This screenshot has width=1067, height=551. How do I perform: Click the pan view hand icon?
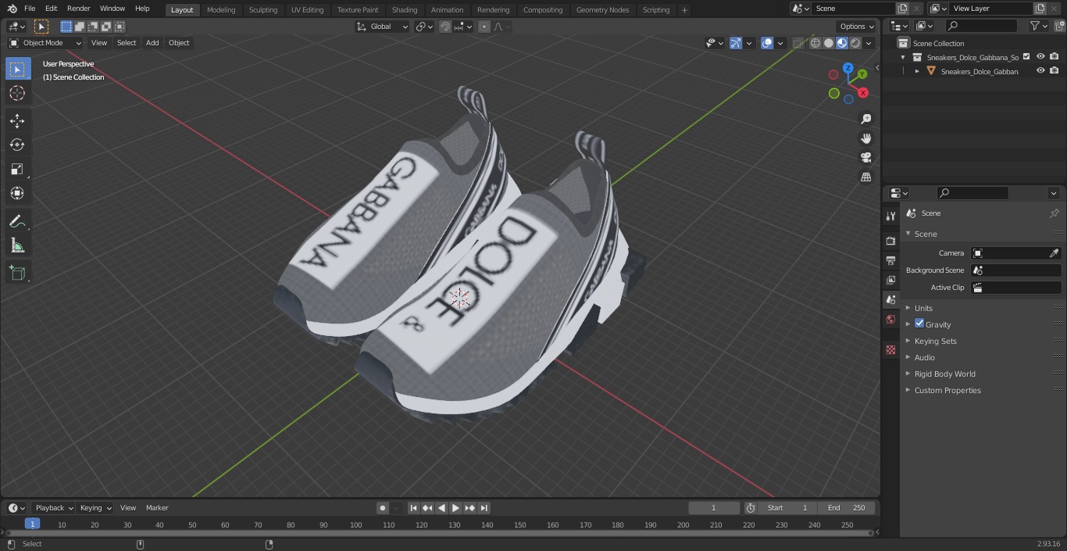coord(865,138)
